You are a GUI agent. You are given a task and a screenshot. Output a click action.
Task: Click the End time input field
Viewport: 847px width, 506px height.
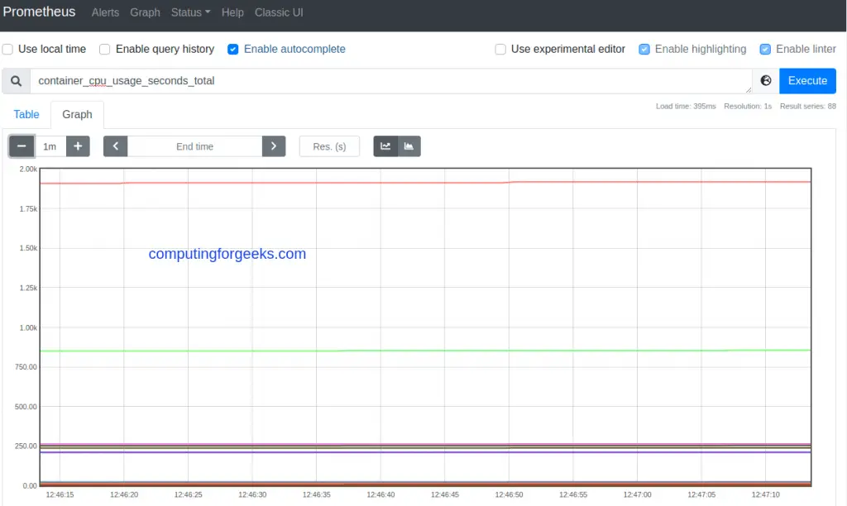click(194, 146)
